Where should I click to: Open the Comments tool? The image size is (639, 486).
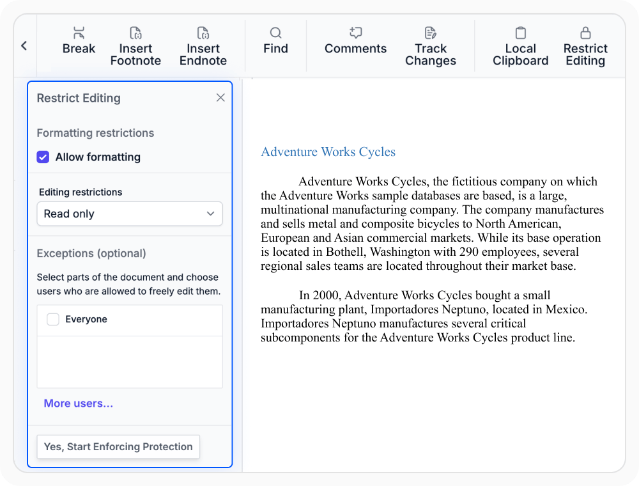point(355,41)
